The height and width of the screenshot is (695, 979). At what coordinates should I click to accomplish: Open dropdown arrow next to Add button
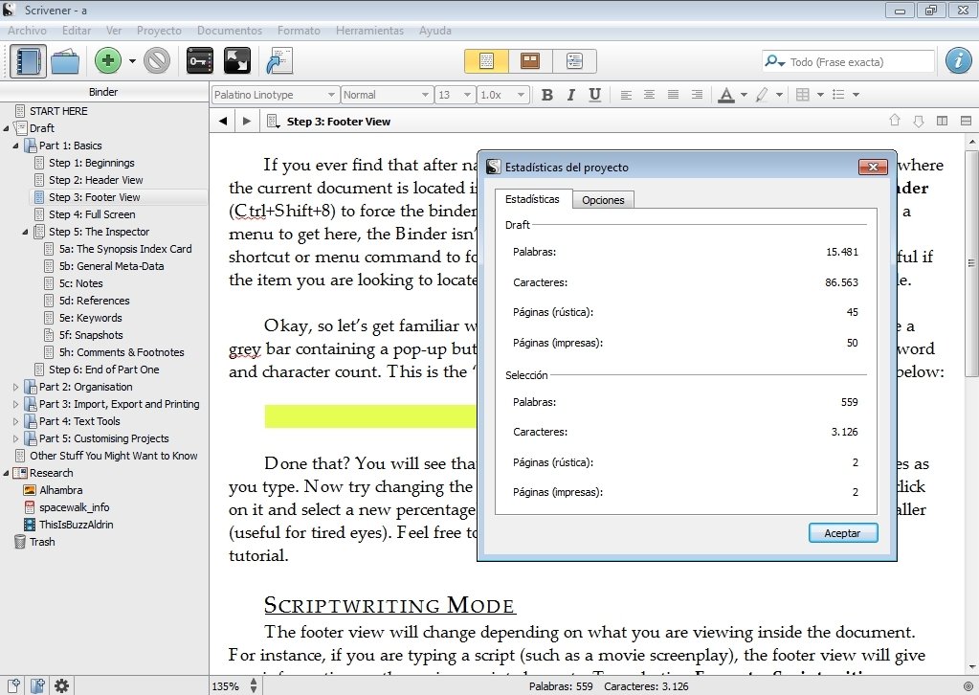132,61
